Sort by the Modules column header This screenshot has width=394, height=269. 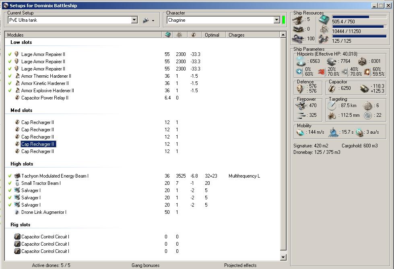coord(83,35)
